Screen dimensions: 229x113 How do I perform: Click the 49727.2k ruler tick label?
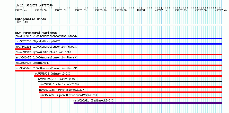coord(181,10)
